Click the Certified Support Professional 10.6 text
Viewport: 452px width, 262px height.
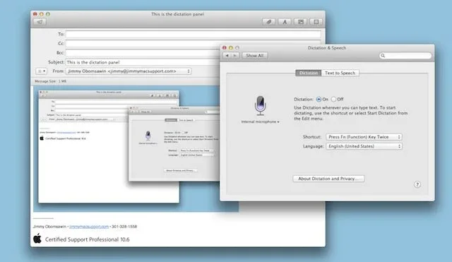tap(88, 239)
